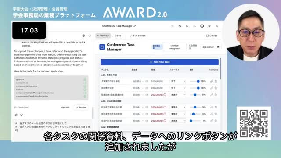Click the conference date input field

click(x=211, y=47)
